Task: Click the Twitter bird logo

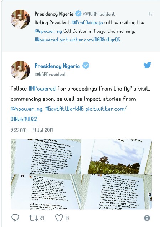Action: 147,65
